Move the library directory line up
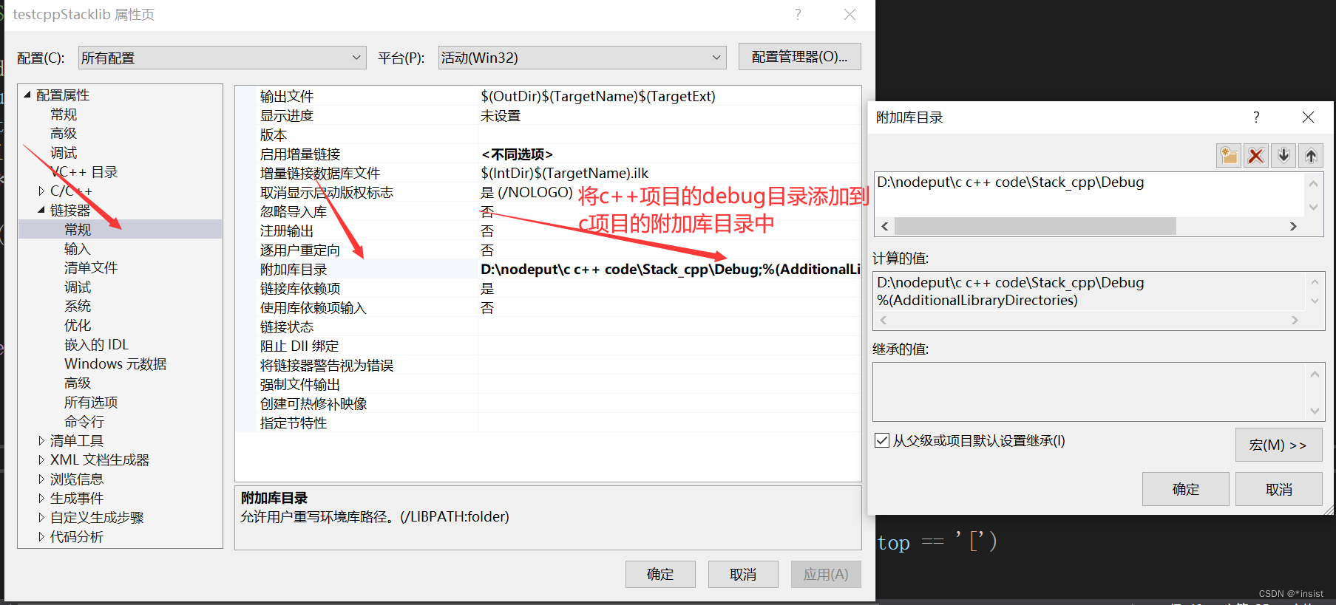This screenshot has width=1336, height=605. (x=1311, y=156)
